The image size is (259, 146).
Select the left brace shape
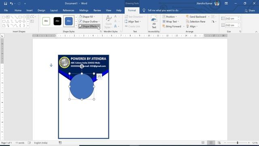pyautogui.click(x=20, y=26)
